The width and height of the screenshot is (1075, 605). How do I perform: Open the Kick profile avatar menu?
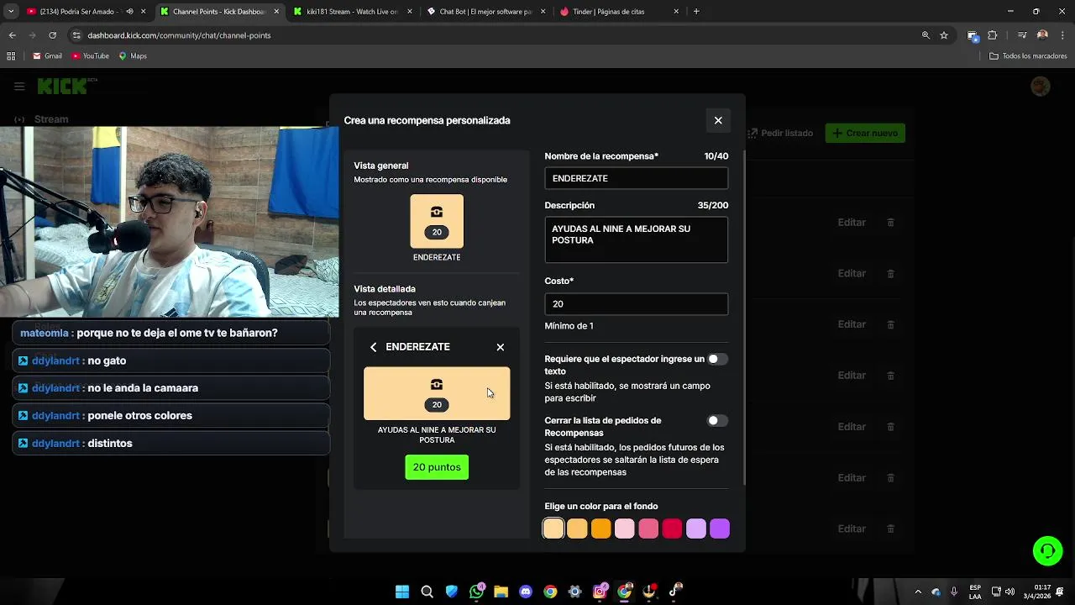coord(1041,87)
